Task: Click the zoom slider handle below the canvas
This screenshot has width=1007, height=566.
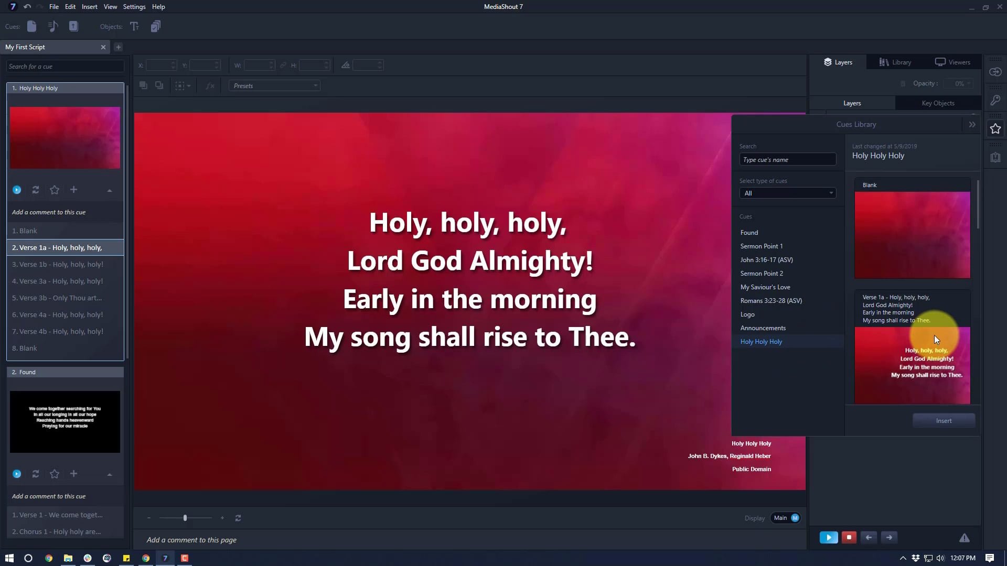Action: point(185,518)
